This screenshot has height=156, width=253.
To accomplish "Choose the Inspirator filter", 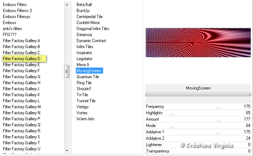I will tap(84, 53).
